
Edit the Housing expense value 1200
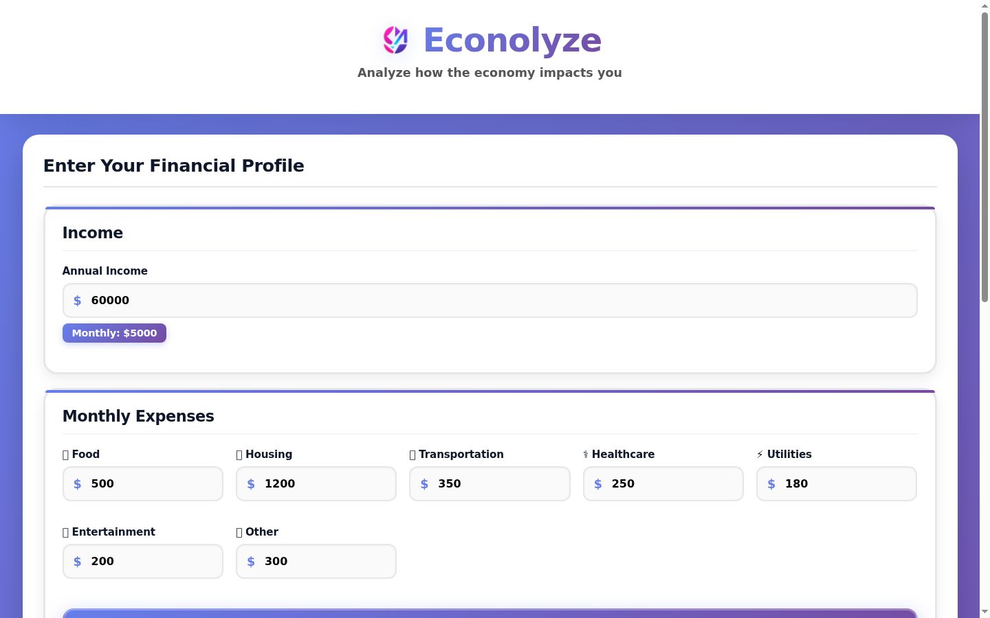pyautogui.click(x=316, y=484)
